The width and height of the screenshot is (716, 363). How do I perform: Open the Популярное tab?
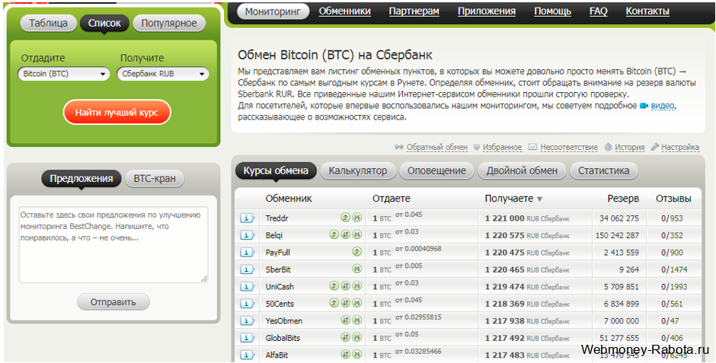pos(169,24)
